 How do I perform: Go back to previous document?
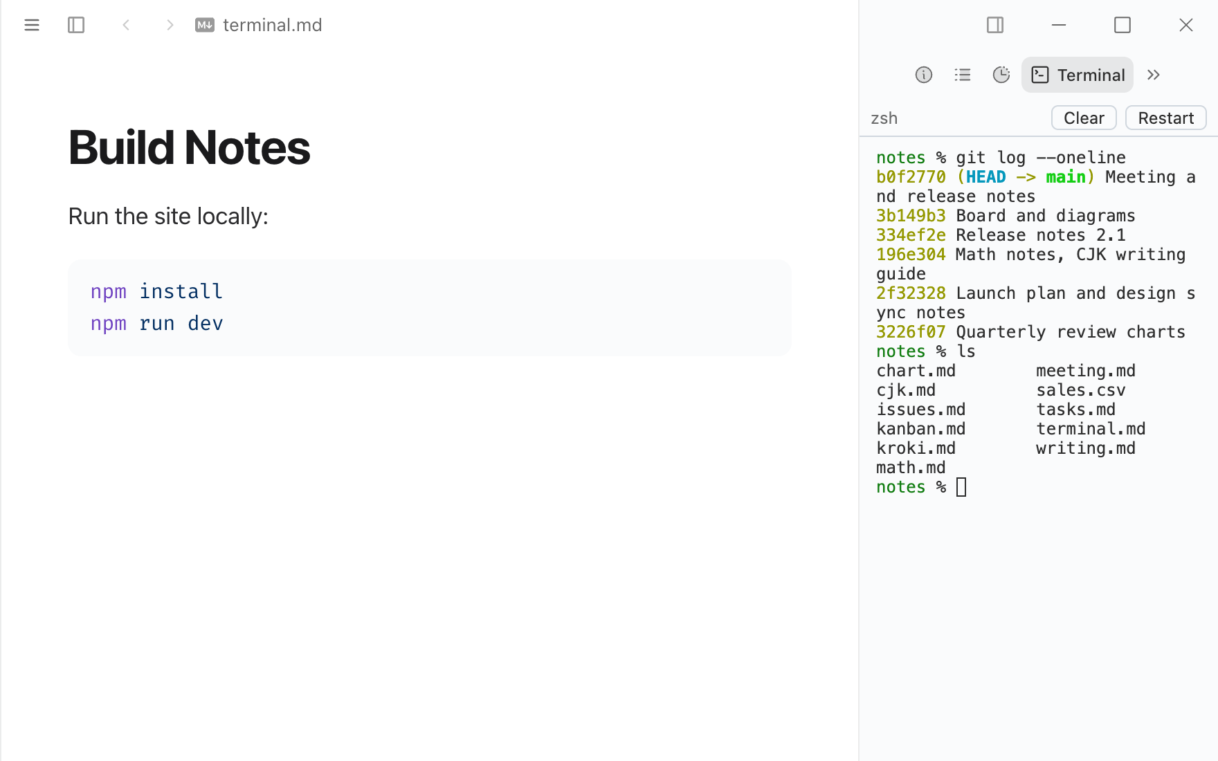(126, 25)
